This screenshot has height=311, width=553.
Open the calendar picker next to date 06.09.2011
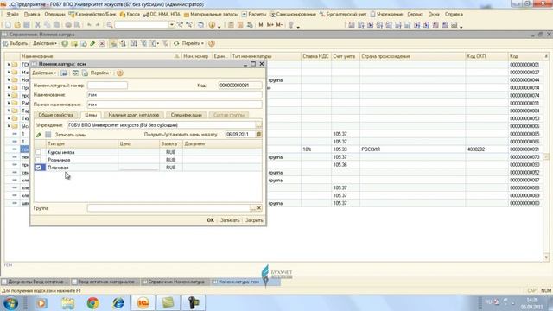(258, 135)
